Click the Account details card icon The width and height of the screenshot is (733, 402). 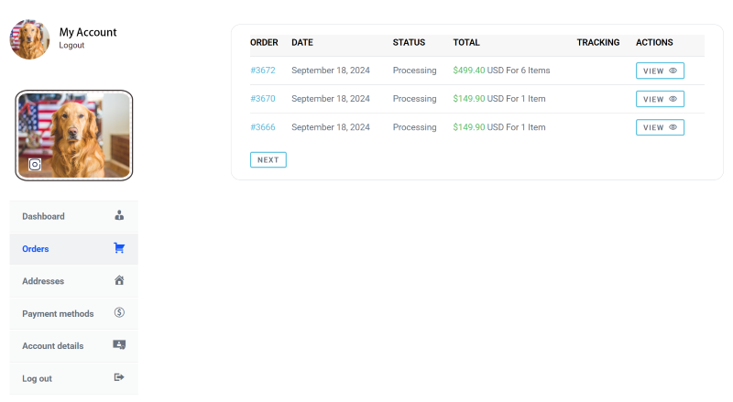(x=119, y=345)
